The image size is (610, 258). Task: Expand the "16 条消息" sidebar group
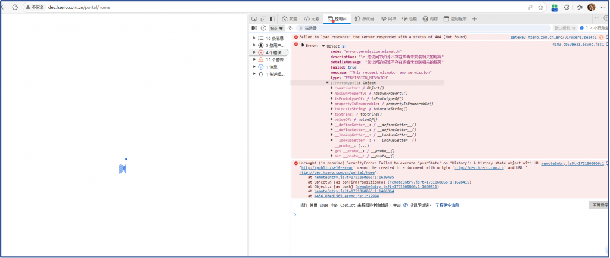click(x=254, y=38)
